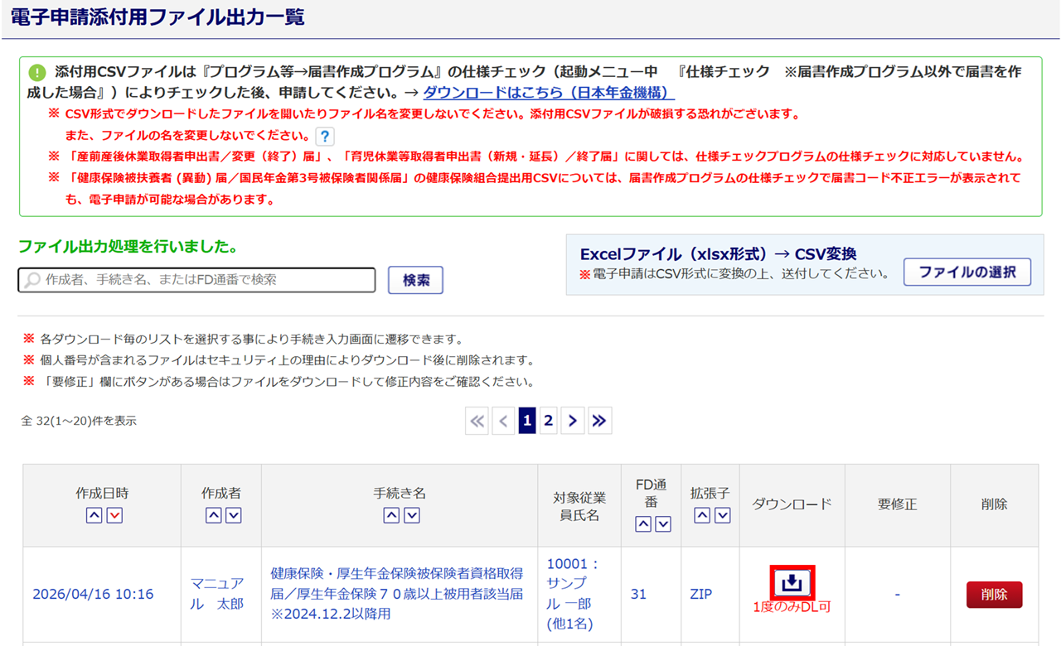Viewport: 1061px width, 646px height.
Task: Focus the creator or procedure search field
Action: pos(197,280)
